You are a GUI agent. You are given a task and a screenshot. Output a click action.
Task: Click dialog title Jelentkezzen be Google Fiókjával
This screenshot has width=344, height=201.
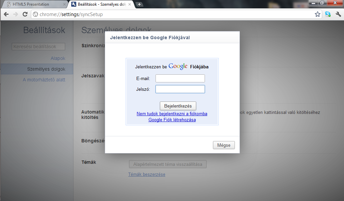tap(150, 38)
